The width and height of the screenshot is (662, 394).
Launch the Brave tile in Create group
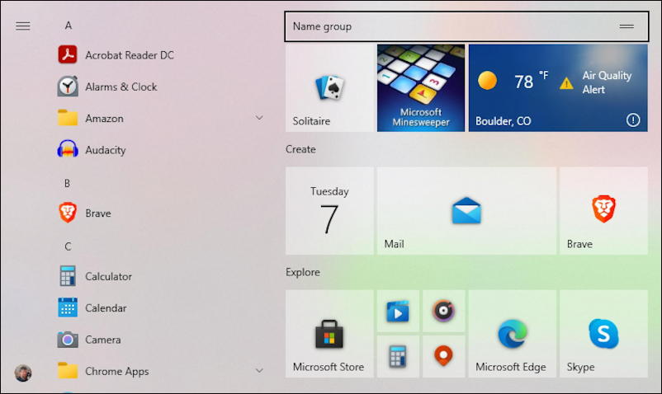[x=603, y=211]
